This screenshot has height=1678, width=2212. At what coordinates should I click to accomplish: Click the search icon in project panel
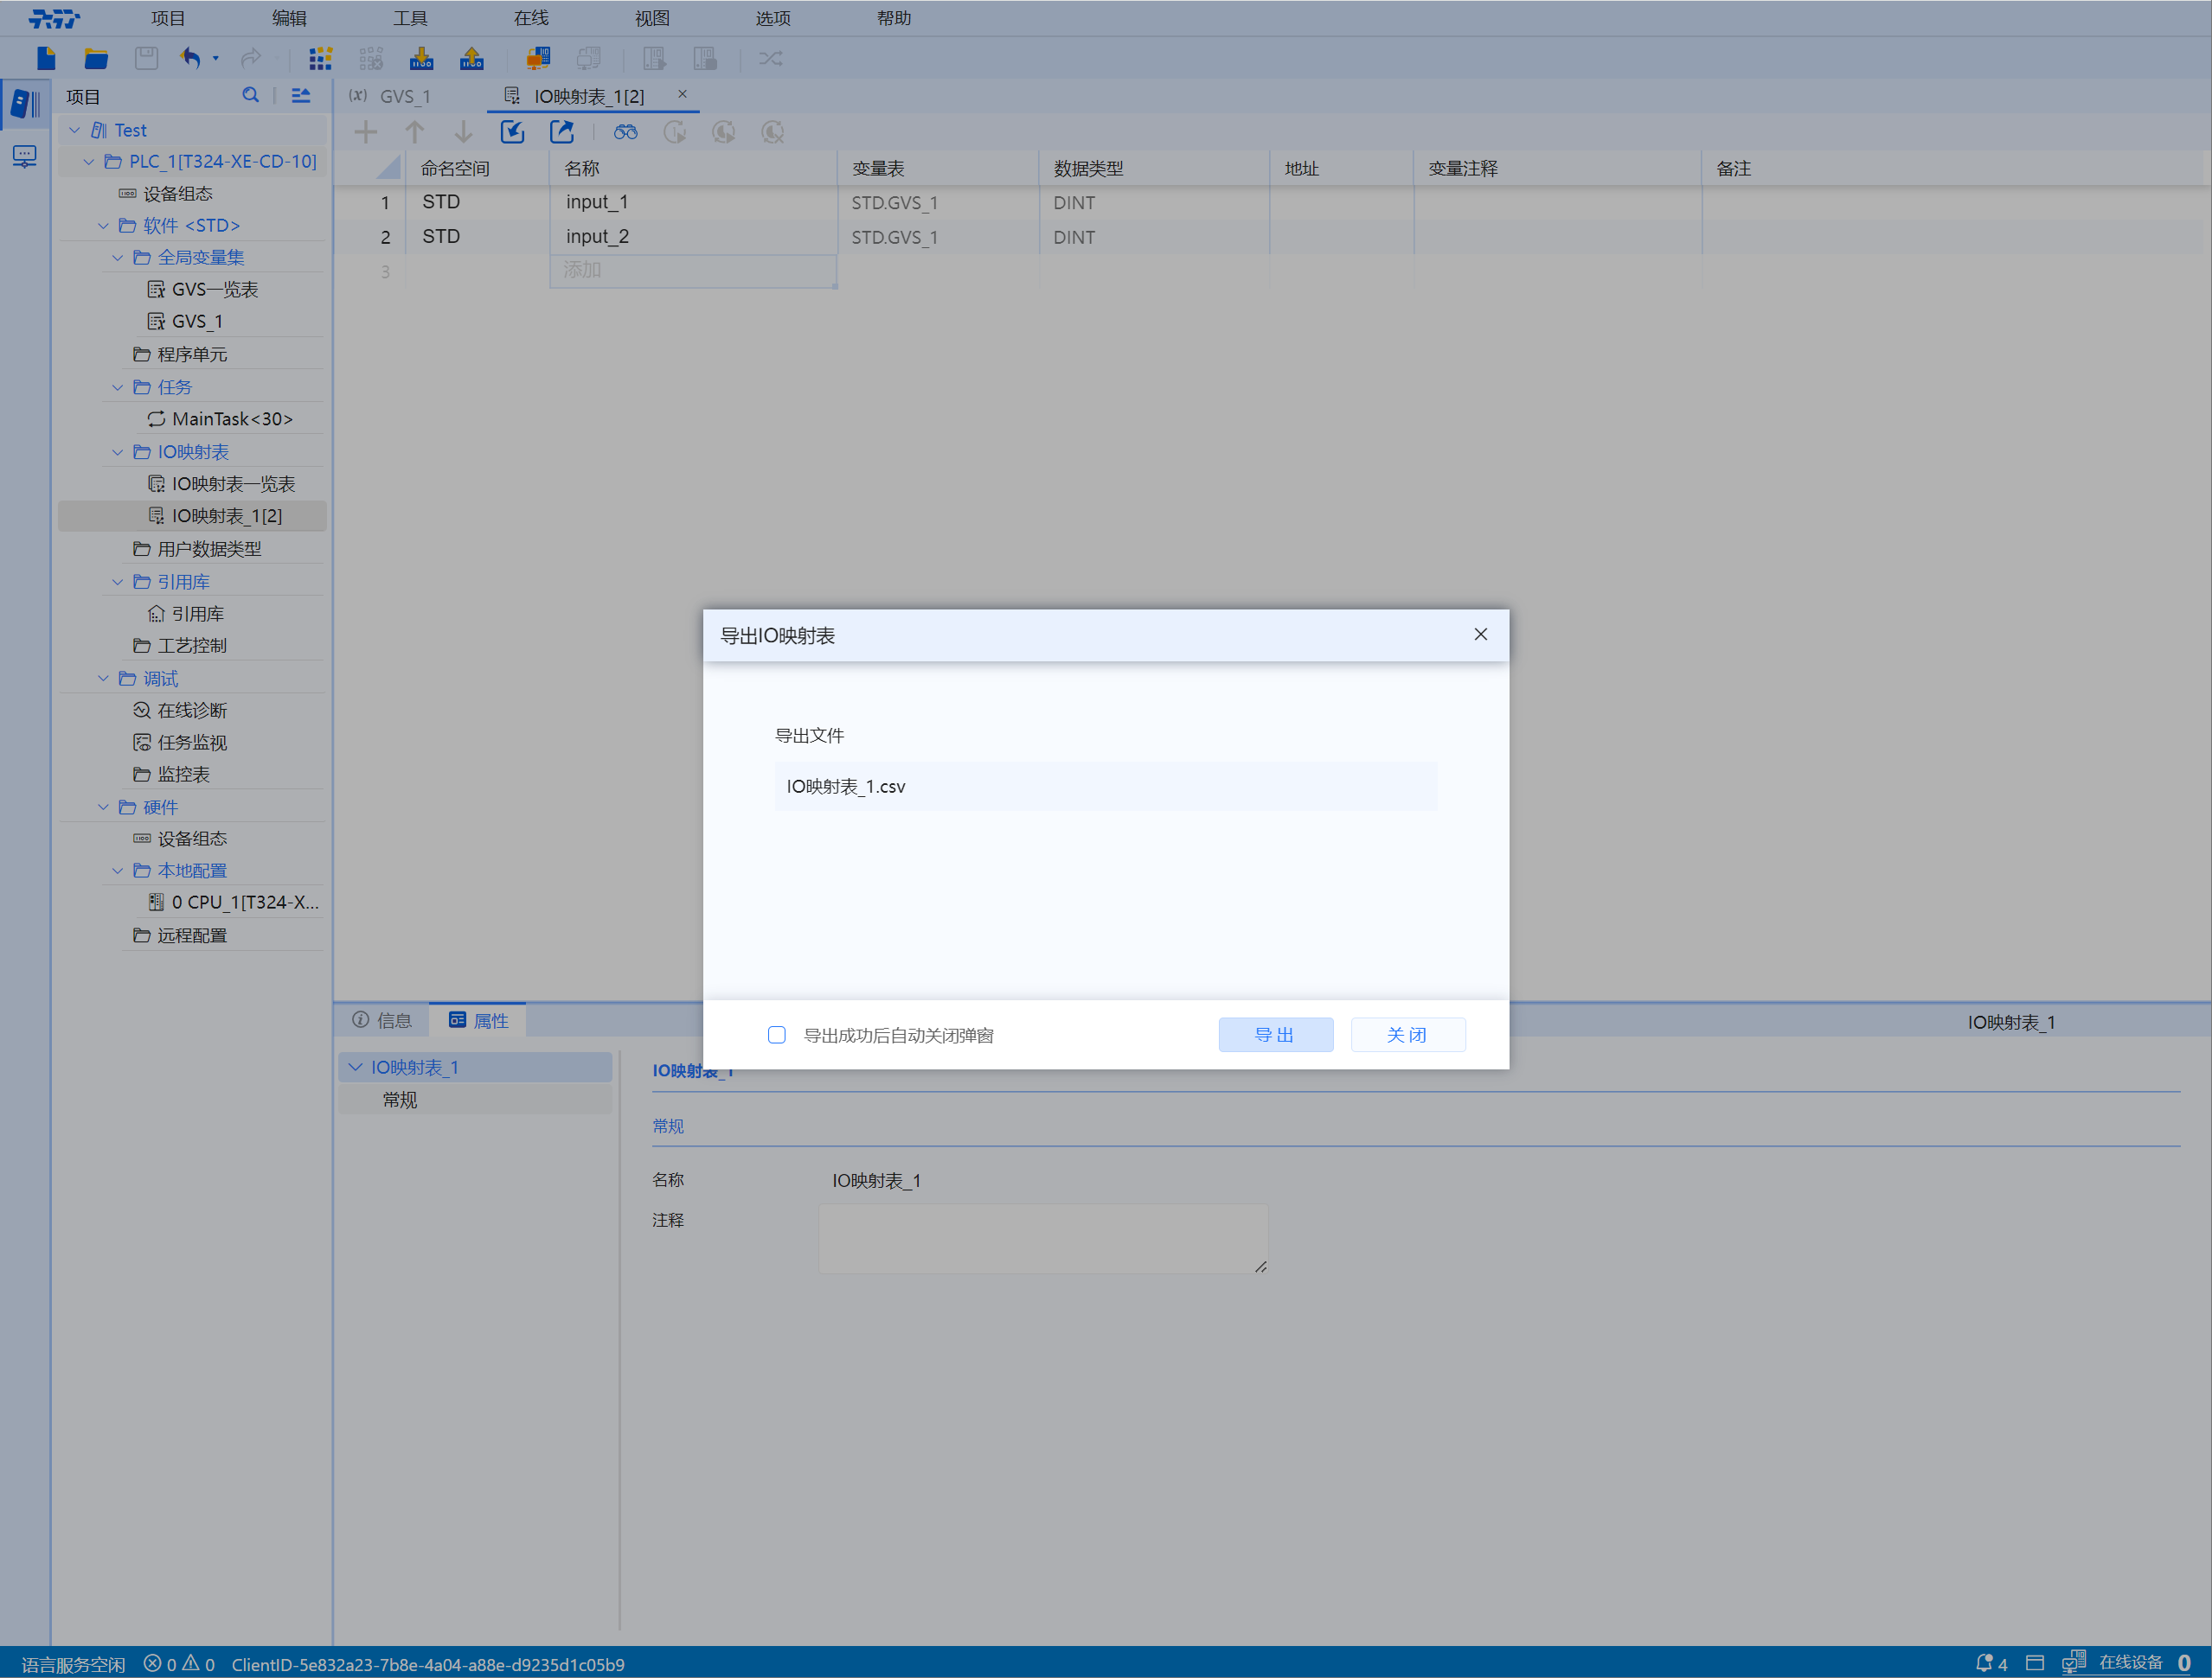[250, 95]
